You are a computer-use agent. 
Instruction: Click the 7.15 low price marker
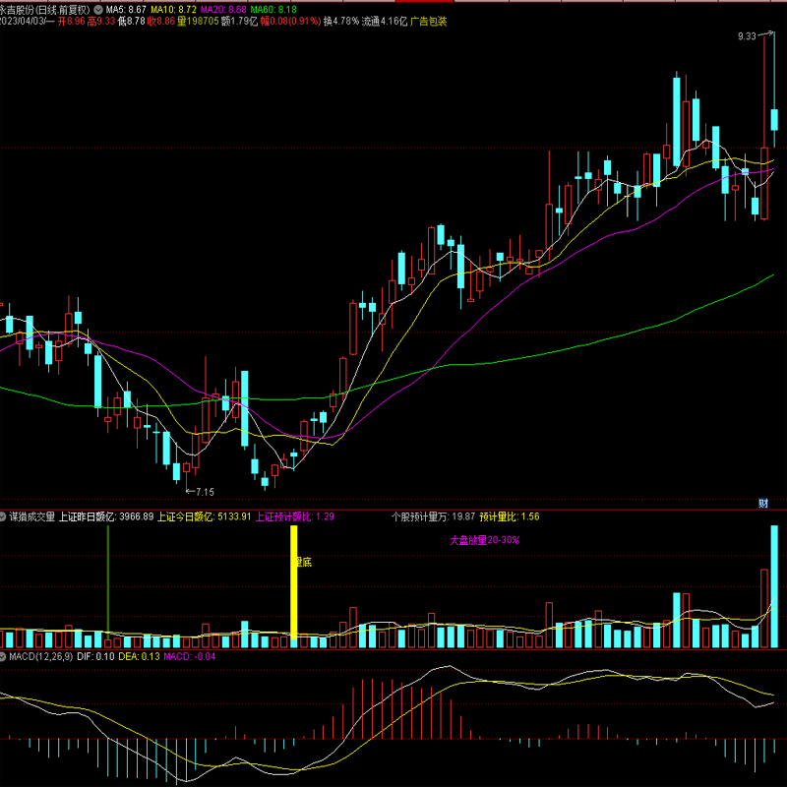click(203, 491)
